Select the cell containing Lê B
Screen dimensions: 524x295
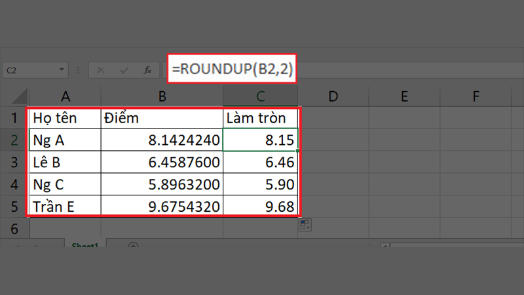pos(65,162)
